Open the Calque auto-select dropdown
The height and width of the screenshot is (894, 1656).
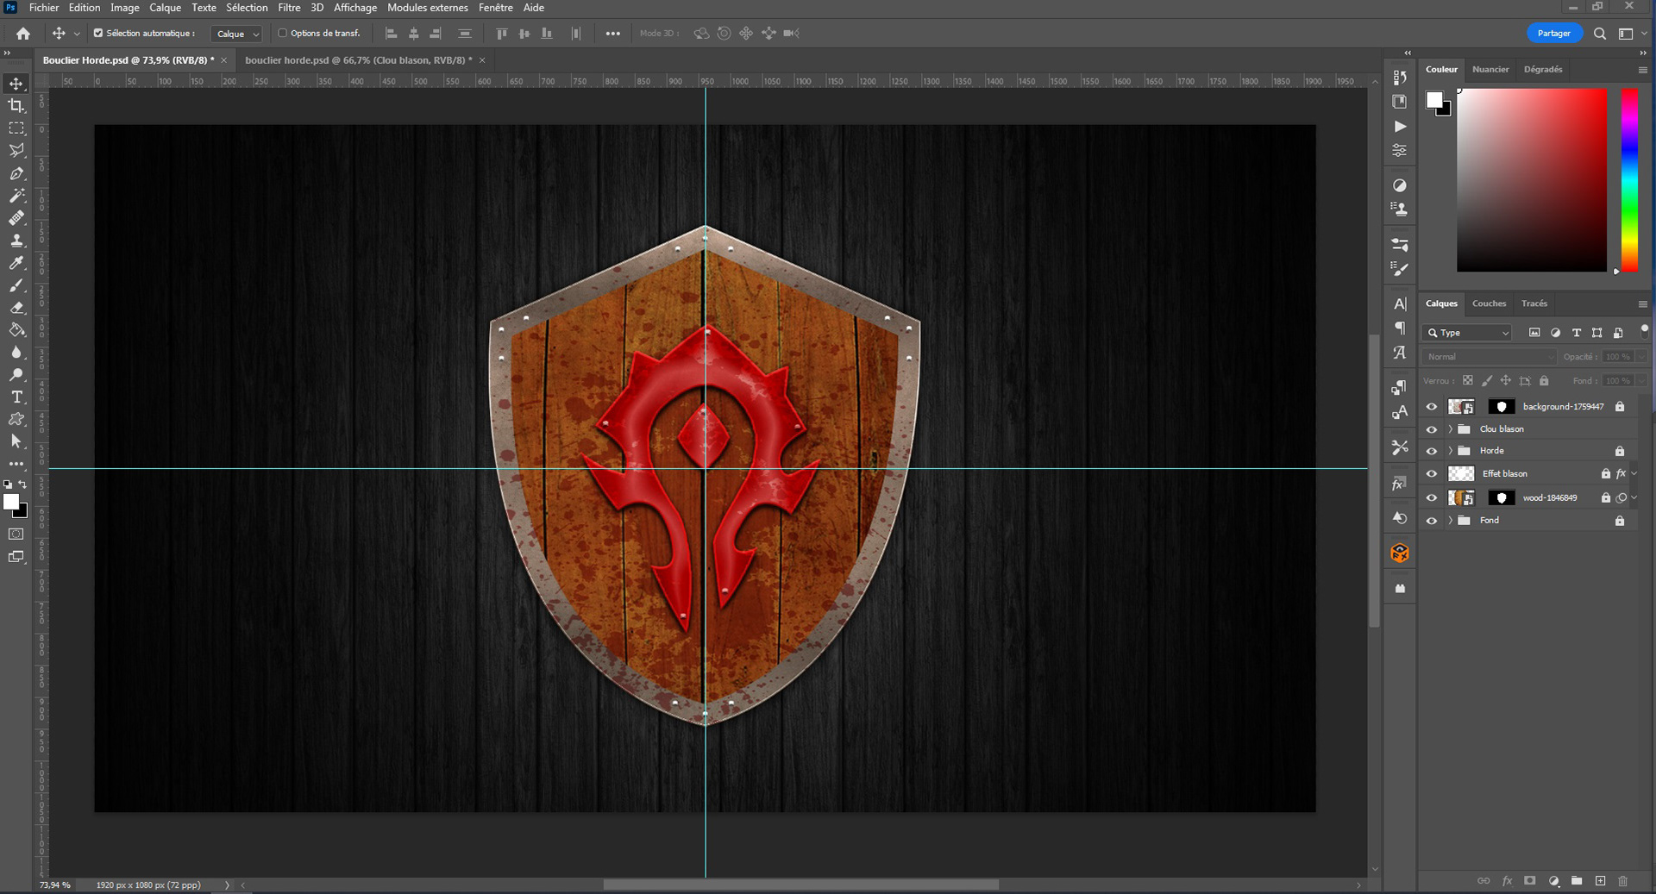pyautogui.click(x=236, y=34)
